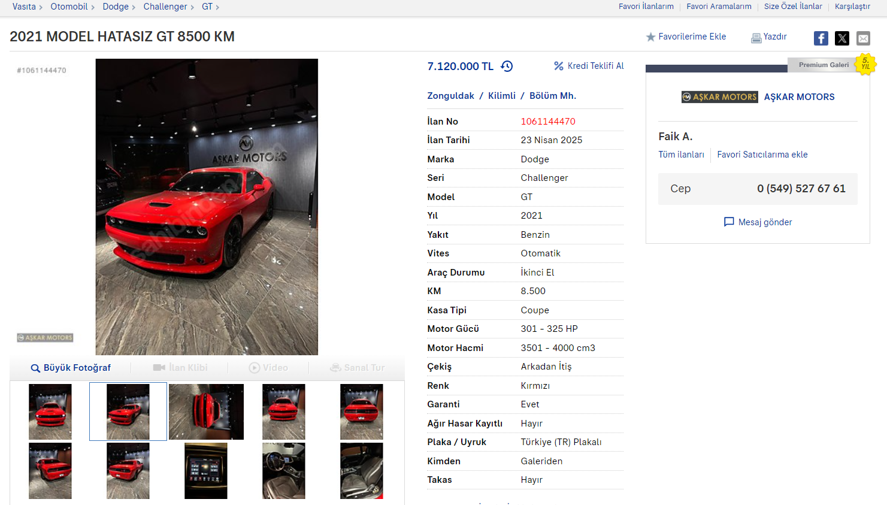
Task: Go to GT breadcrumb
Action: pyautogui.click(x=207, y=7)
